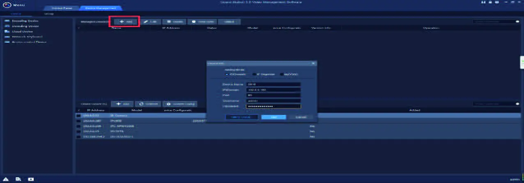Click the third icon in bottom status bar

(30, 179)
